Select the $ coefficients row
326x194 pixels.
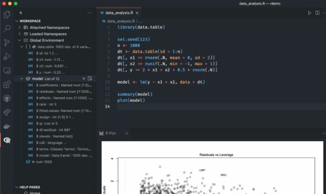coord(55,85)
